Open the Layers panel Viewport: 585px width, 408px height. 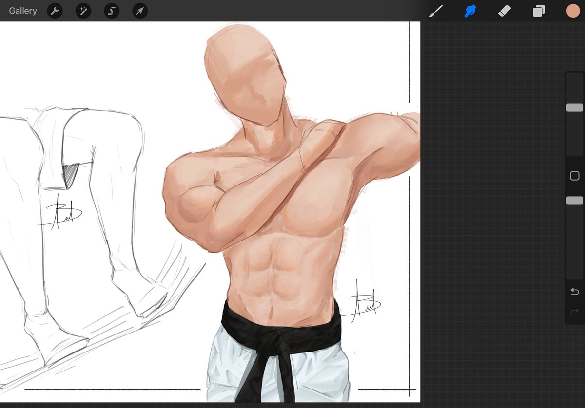[539, 11]
